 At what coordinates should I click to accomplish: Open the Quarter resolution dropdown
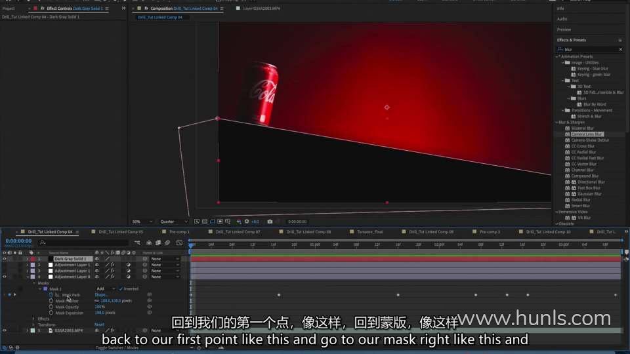tap(173, 222)
